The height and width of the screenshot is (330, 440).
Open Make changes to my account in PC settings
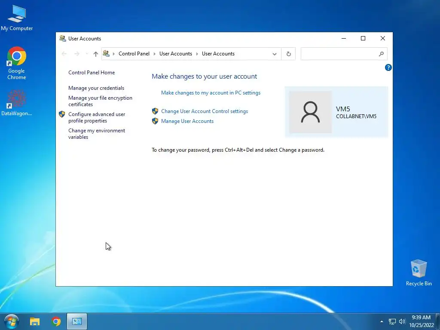tap(211, 93)
